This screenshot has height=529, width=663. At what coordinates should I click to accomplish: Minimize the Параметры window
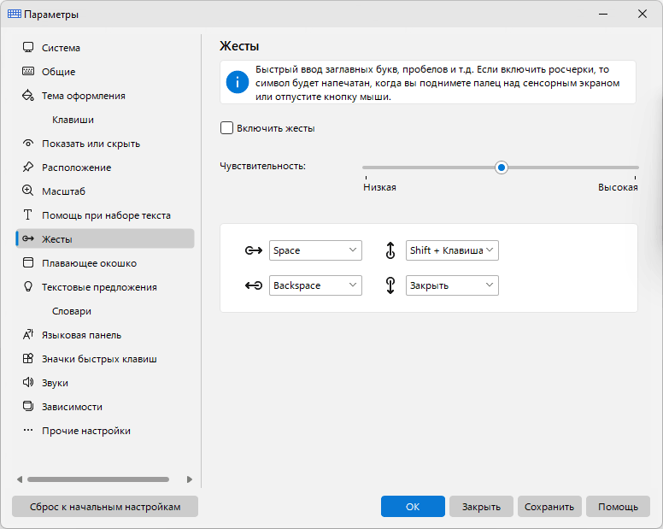pos(603,14)
